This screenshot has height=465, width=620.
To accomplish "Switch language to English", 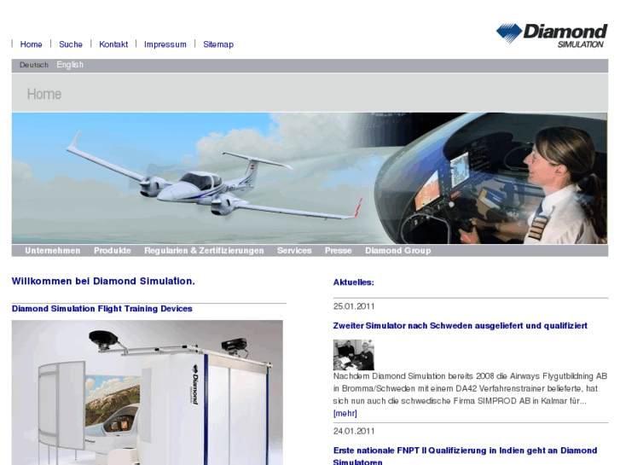I will pos(70,65).
